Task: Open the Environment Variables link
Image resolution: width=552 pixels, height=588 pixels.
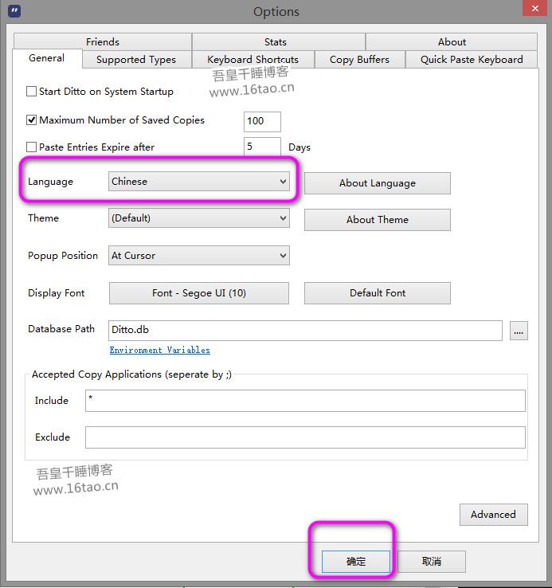Action: click(159, 351)
